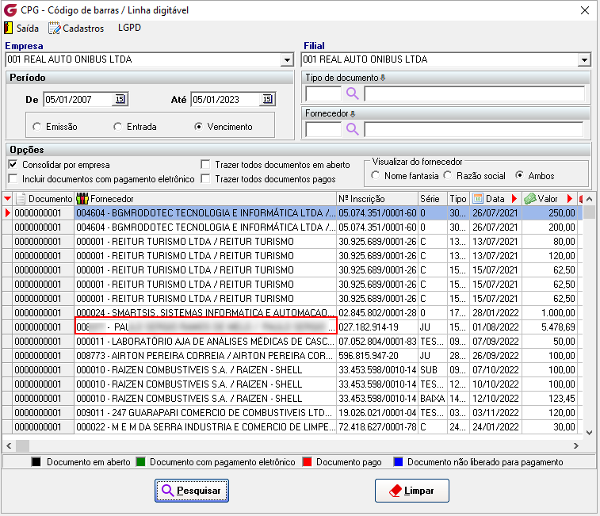
Task: Click horizontal scrollbar right arrow
Action: [576, 445]
